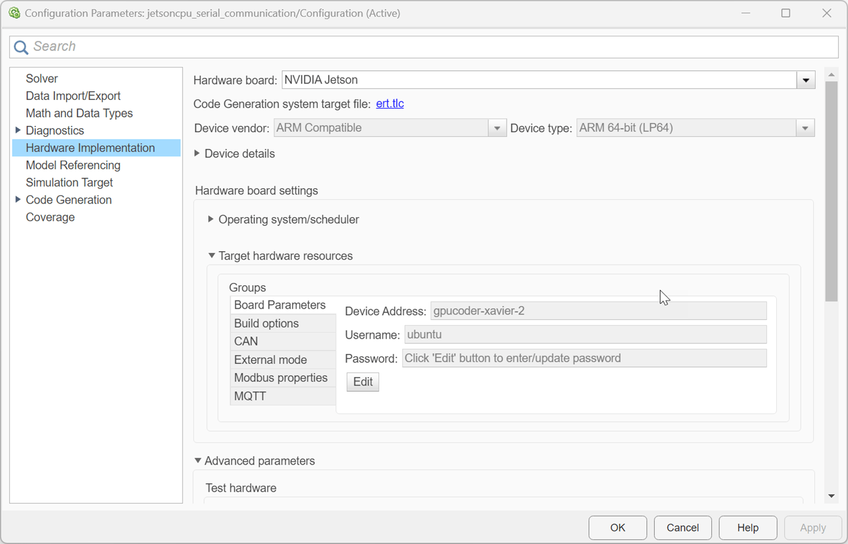Click the scrollbar down arrow
Viewport: 848px width, 544px height.
(831, 496)
